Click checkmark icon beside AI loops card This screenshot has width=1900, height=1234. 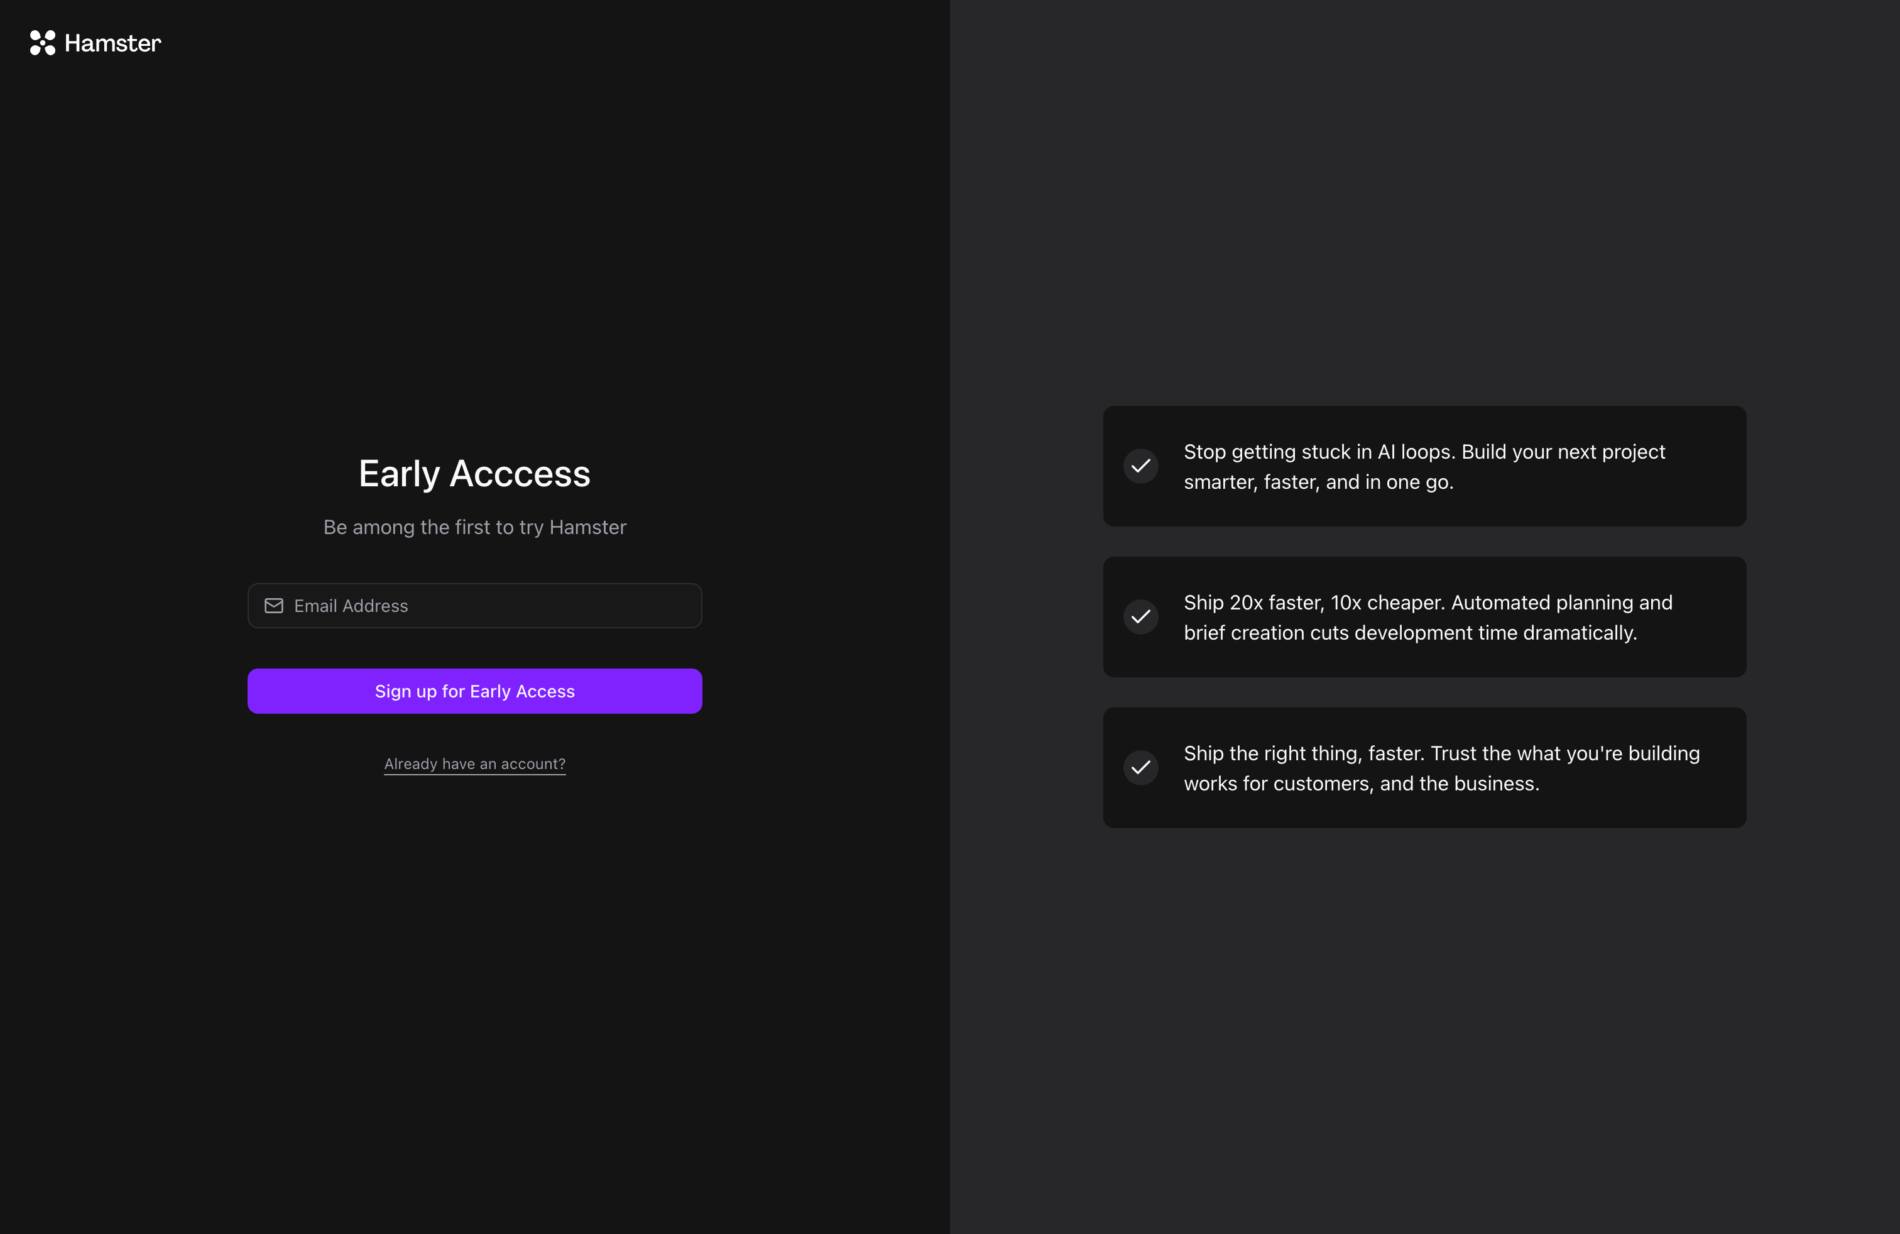point(1141,466)
